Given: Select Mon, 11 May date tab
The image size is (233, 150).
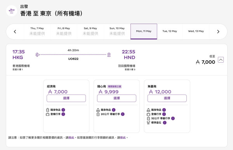Looking at the screenshot, I should coord(144,31).
